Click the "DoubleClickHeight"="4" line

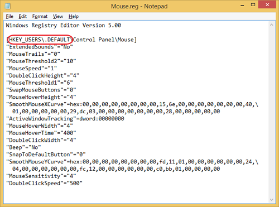pyautogui.click(x=42, y=76)
